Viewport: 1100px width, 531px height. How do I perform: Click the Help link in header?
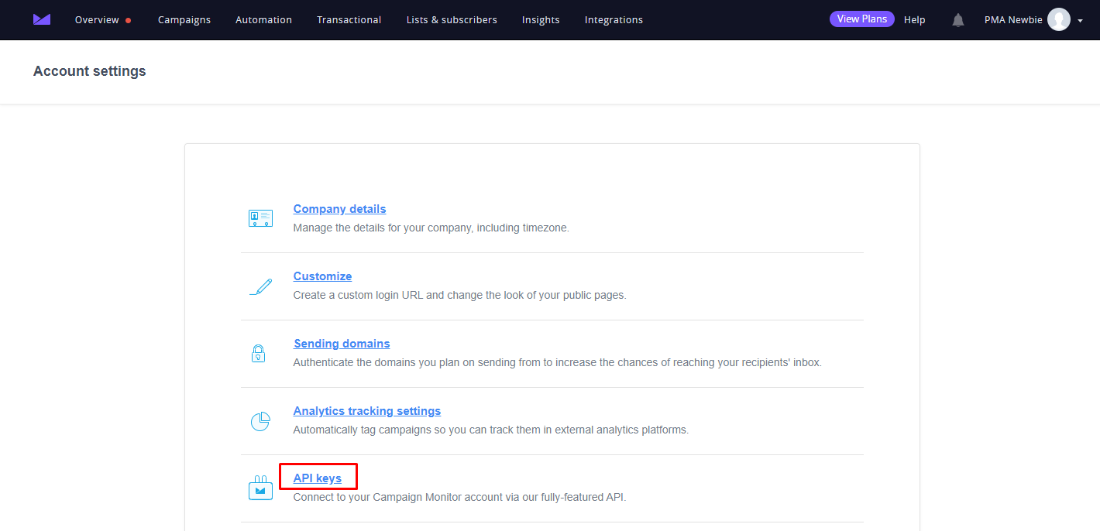(x=914, y=20)
